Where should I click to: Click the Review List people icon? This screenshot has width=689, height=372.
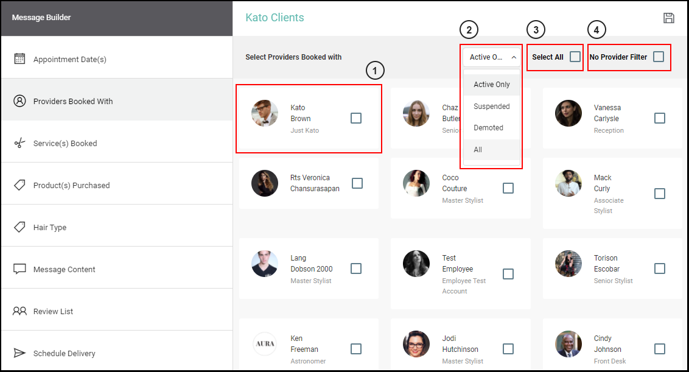tap(19, 311)
